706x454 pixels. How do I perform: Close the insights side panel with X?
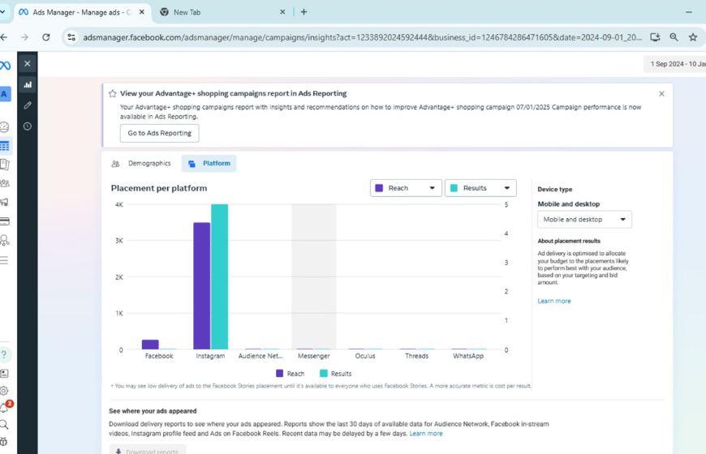28,63
